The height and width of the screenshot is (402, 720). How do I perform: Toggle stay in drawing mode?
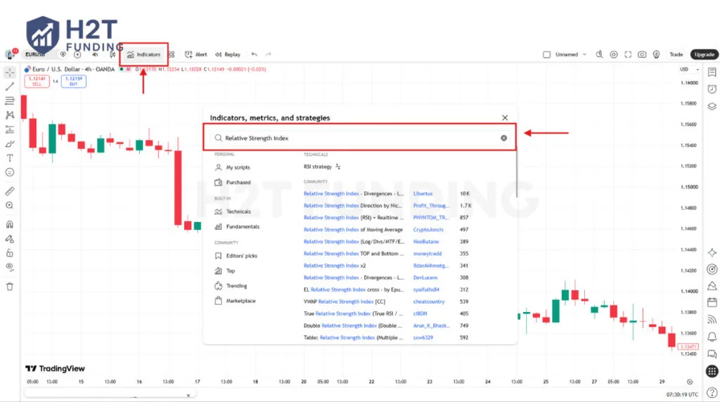tap(10, 239)
